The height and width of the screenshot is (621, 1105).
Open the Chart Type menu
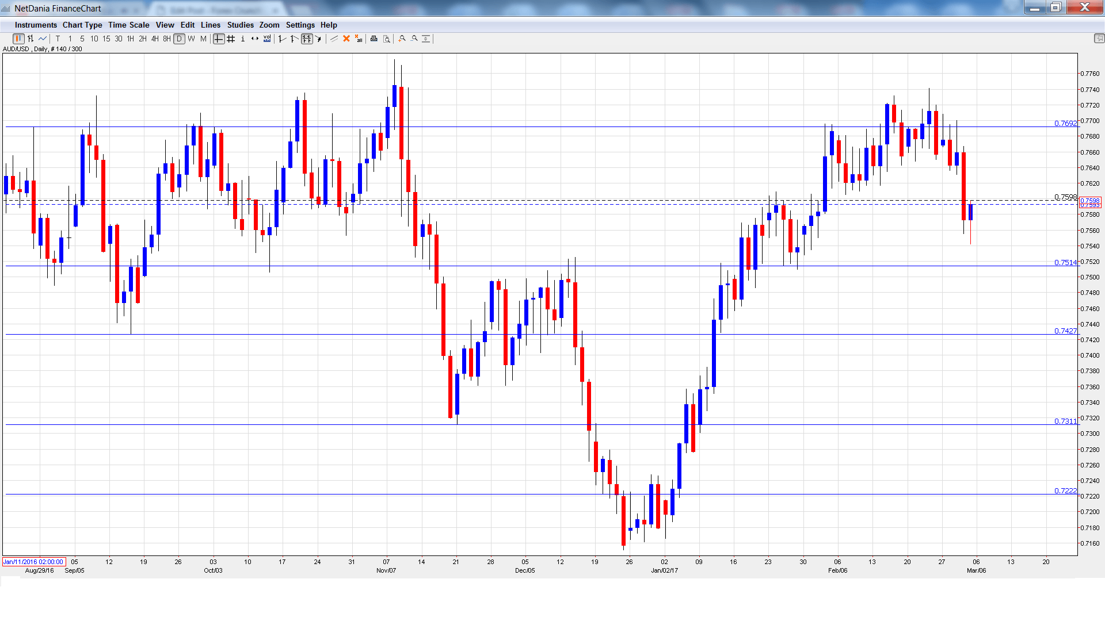pos(82,25)
